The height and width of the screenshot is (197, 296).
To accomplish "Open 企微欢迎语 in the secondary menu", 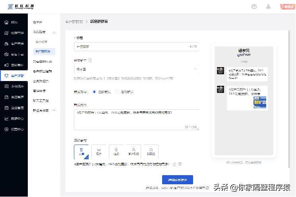I will [41, 81].
